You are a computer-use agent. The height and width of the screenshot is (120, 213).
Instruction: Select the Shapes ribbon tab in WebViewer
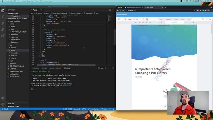pos(176,19)
